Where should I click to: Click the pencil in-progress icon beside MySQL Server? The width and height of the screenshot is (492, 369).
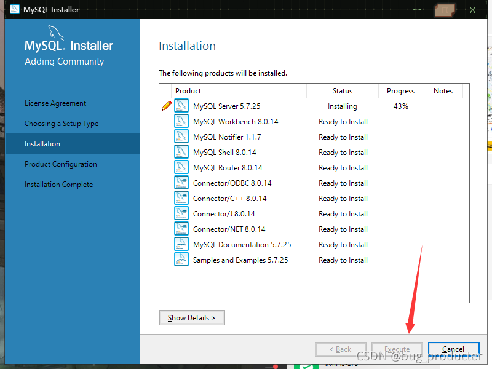tap(167, 106)
